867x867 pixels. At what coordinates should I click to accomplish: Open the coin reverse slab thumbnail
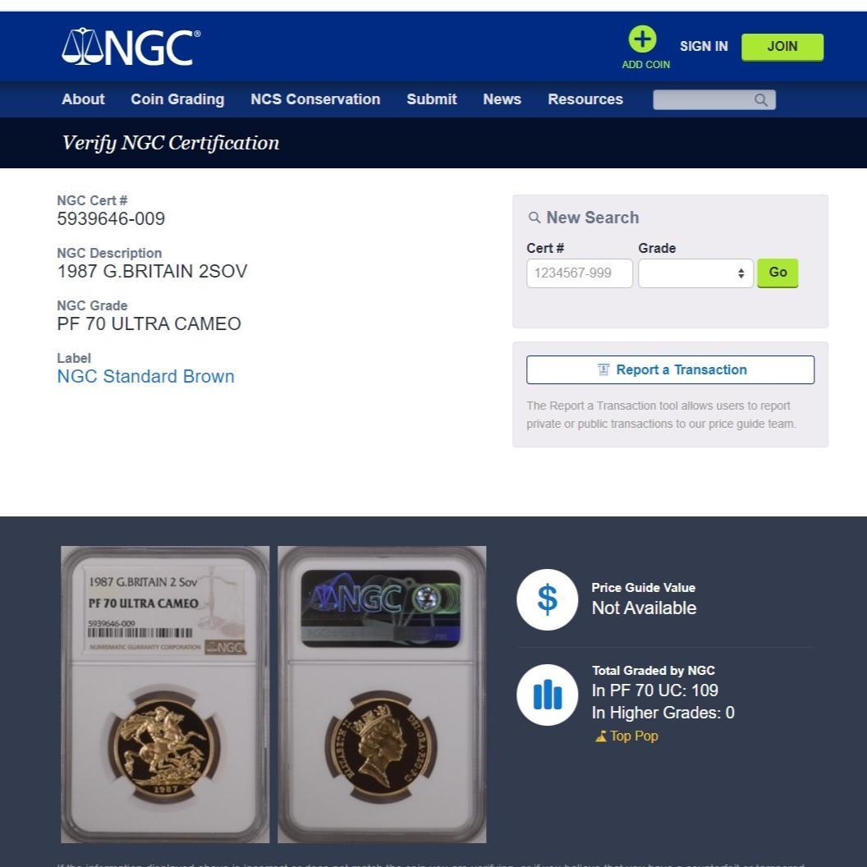coord(165,695)
